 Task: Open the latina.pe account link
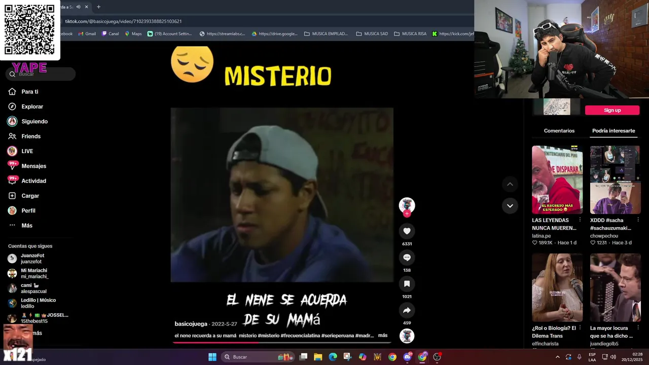[x=541, y=236]
